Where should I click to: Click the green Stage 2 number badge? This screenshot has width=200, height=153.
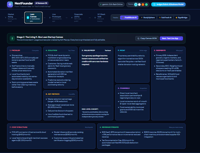[x=12, y=38]
